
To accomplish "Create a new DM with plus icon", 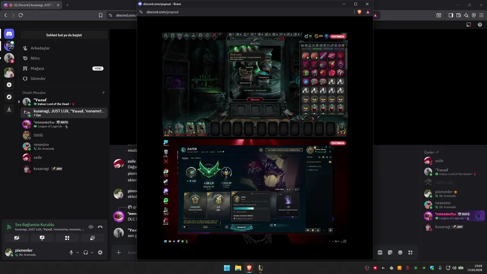I will pyautogui.click(x=103, y=92).
